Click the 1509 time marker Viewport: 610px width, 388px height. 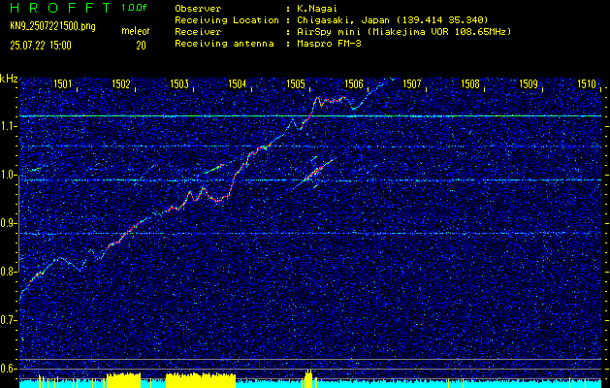coord(529,83)
